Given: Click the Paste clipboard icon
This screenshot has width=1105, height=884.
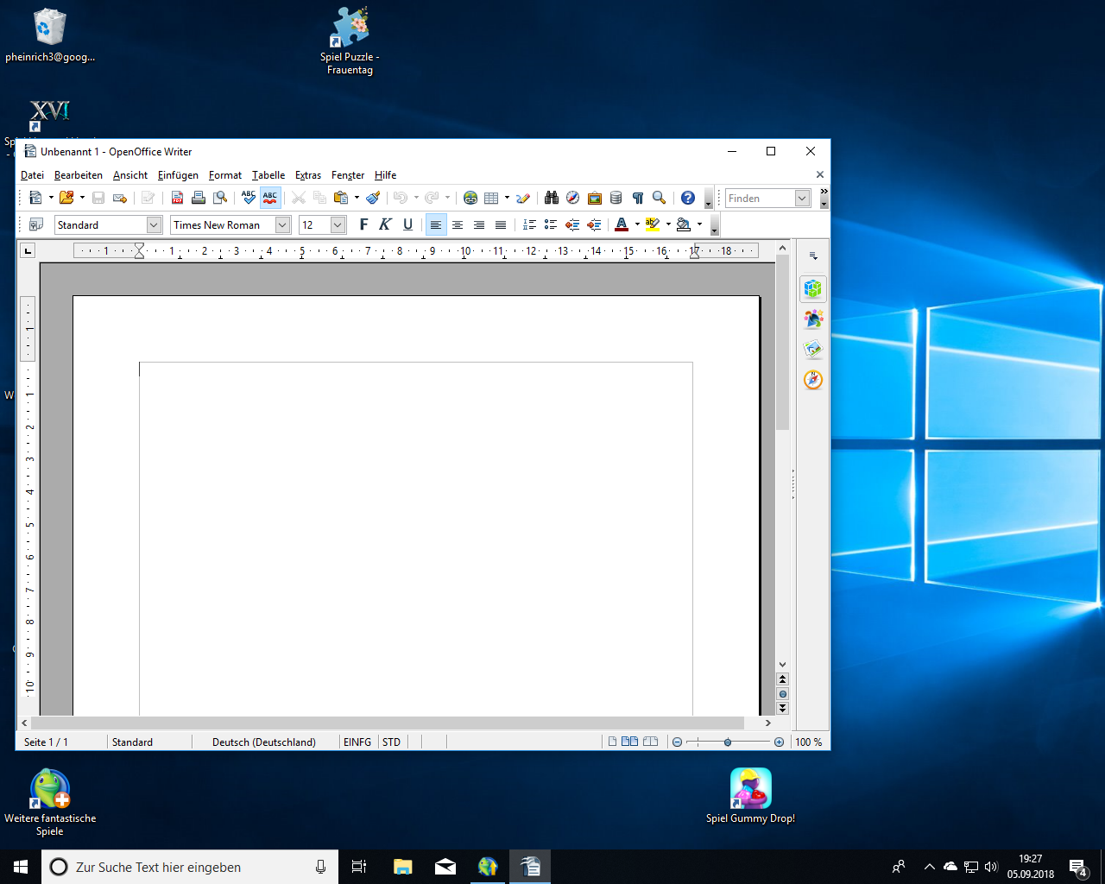Looking at the screenshot, I should pyautogui.click(x=341, y=198).
